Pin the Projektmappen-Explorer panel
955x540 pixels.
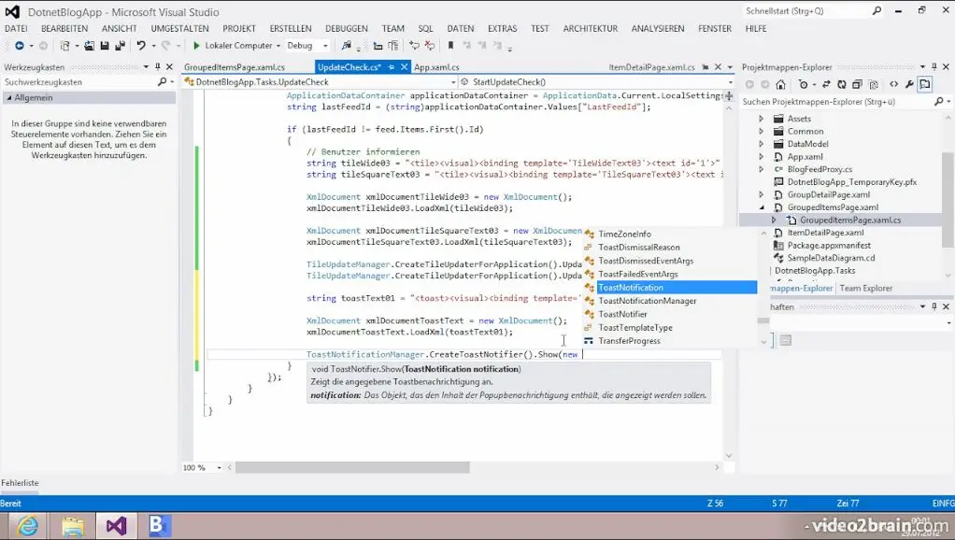[934, 67]
